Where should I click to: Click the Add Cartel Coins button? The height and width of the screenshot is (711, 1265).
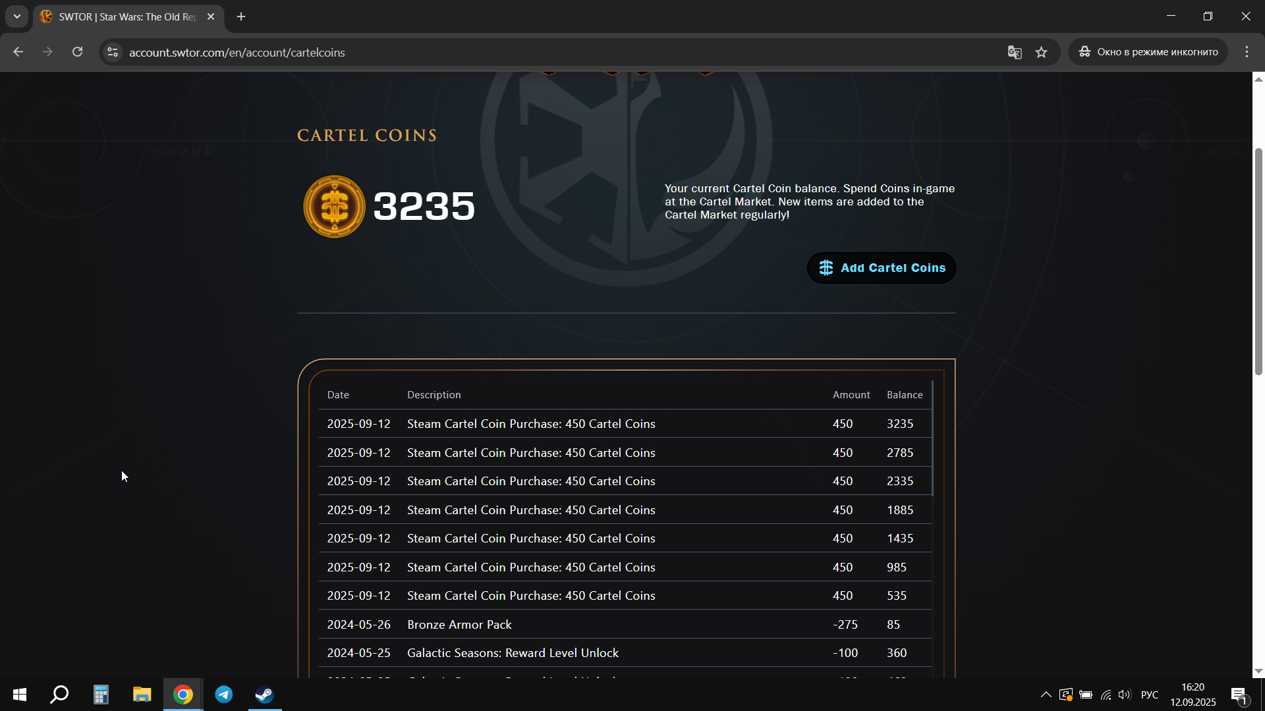881,268
